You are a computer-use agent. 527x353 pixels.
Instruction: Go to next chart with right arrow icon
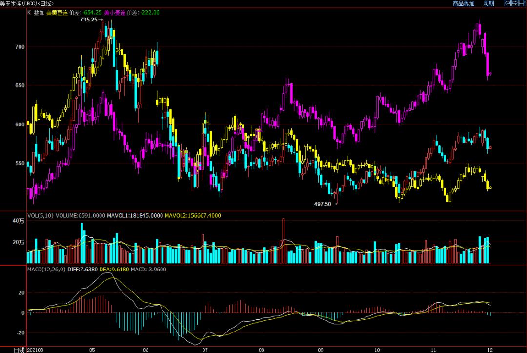click(x=515, y=3)
